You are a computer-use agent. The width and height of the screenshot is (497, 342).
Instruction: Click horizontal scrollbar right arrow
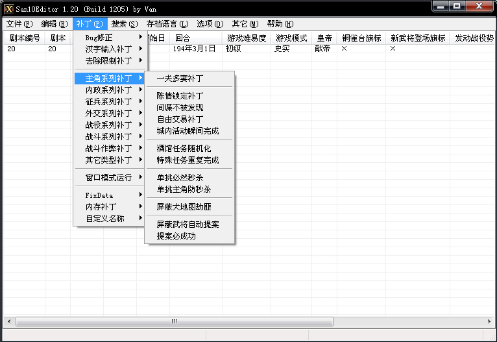click(x=490, y=322)
